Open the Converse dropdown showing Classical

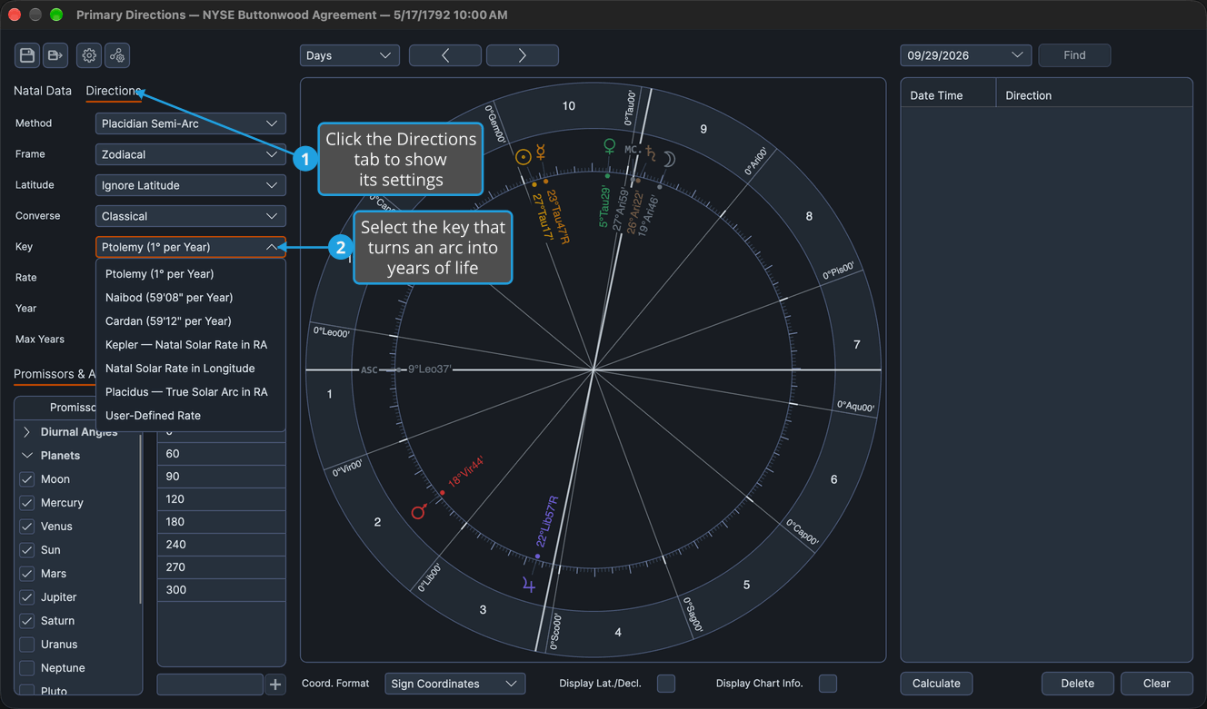click(191, 216)
